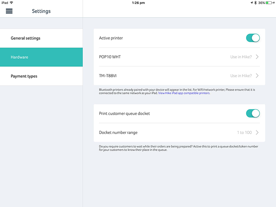Image resolution: width=276 pixels, height=207 pixels.
Task: Tap the battery indicator icon
Action: [x=269, y=3]
